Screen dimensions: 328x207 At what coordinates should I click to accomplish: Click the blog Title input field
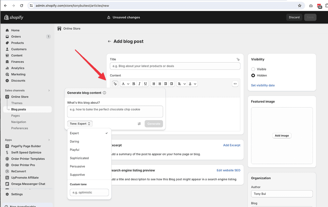coord(175,66)
